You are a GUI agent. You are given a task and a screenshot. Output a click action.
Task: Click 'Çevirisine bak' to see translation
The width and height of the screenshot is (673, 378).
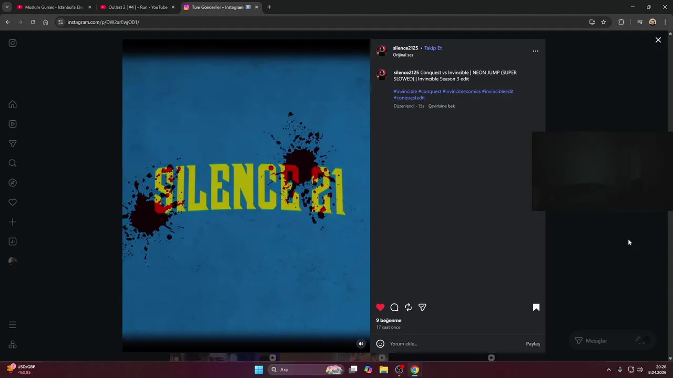click(x=442, y=106)
